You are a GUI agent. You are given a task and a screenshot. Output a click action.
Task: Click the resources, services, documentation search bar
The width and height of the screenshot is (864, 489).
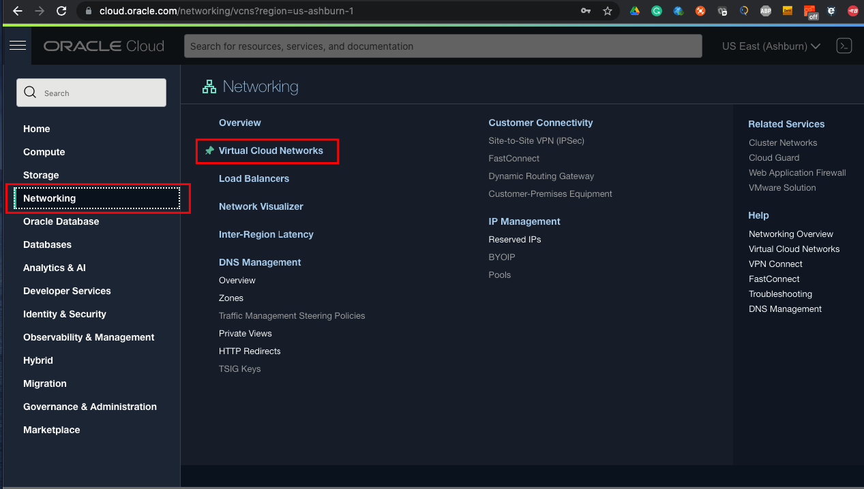pos(443,46)
